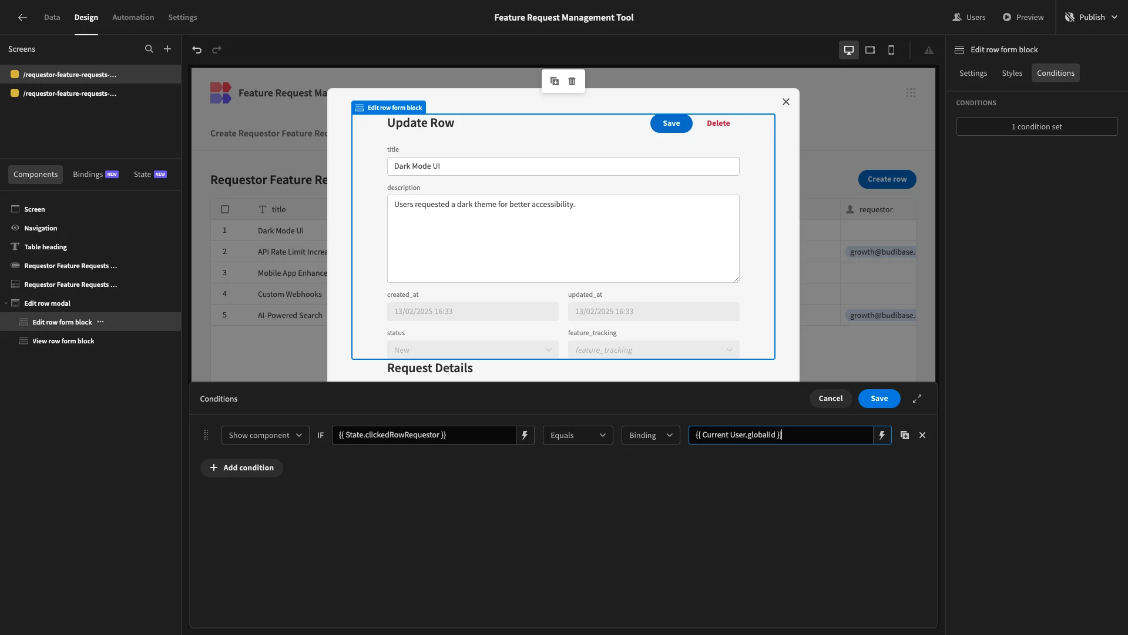
Task: Open bindings for clickedRowRequestor field
Action: tap(525, 435)
